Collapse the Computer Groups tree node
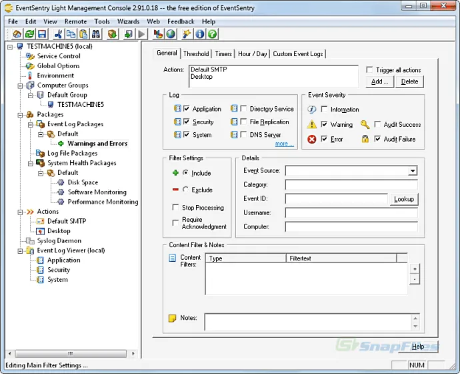This screenshot has width=460, height=374. pos(21,85)
